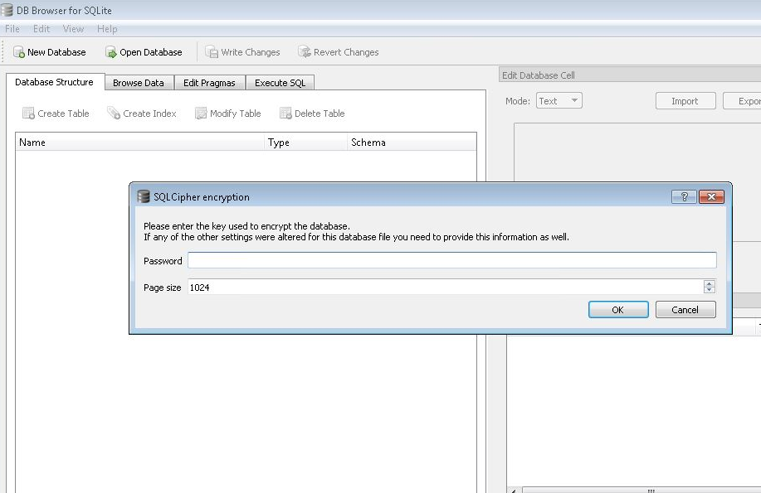
Task: Click the Create Index icon
Action: pos(114,114)
